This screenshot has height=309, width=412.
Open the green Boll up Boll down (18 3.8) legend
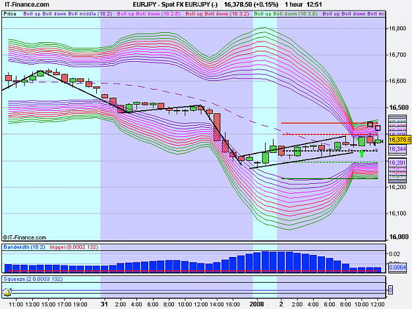click(x=286, y=14)
